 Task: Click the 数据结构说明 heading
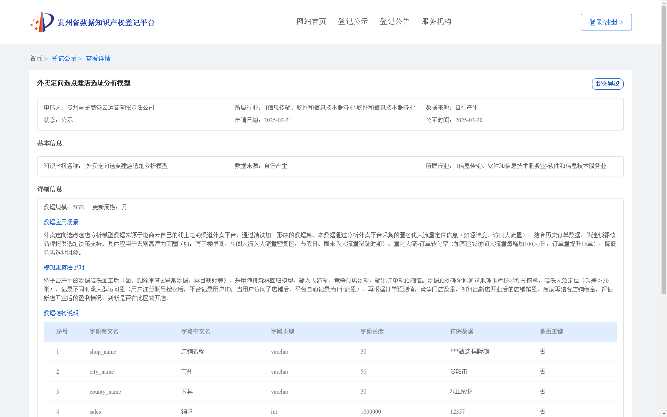[x=61, y=313]
